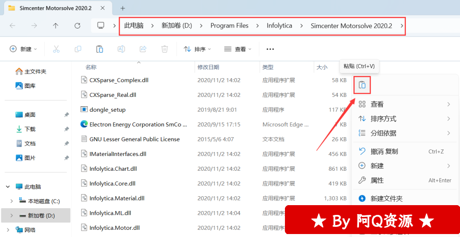
Task: Open 查看 submenu in context menu
Action: click(x=406, y=104)
